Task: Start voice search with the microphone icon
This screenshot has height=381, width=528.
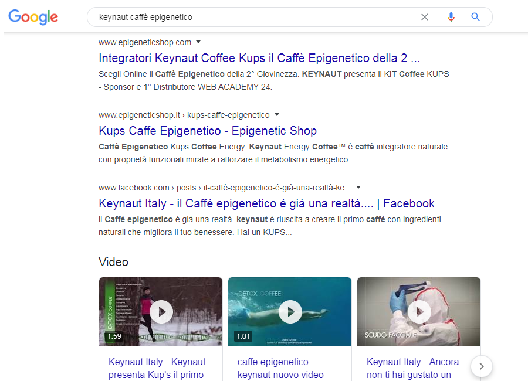Action: 451,17
